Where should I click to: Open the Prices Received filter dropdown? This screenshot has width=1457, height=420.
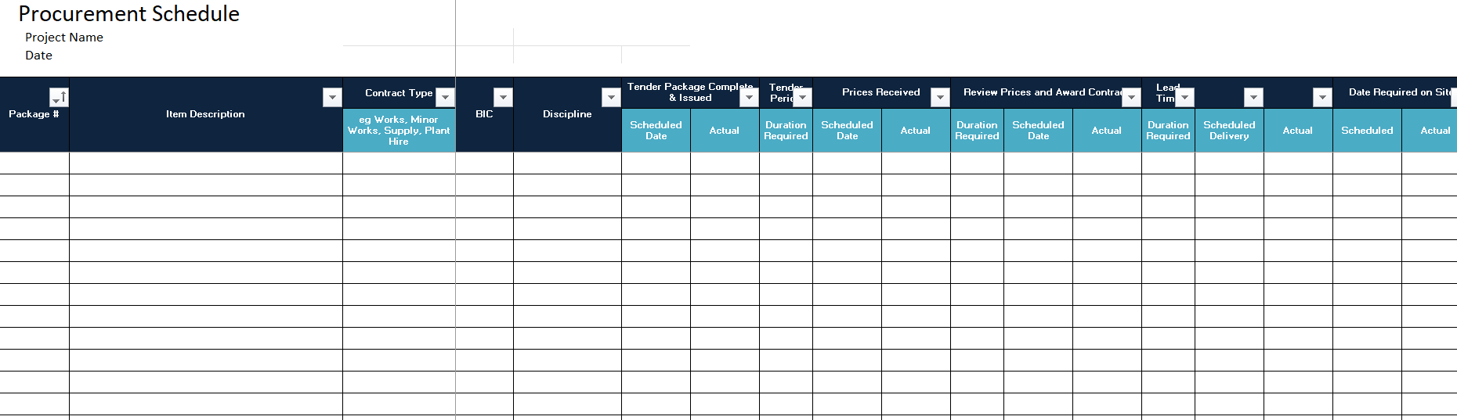point(940,97)
